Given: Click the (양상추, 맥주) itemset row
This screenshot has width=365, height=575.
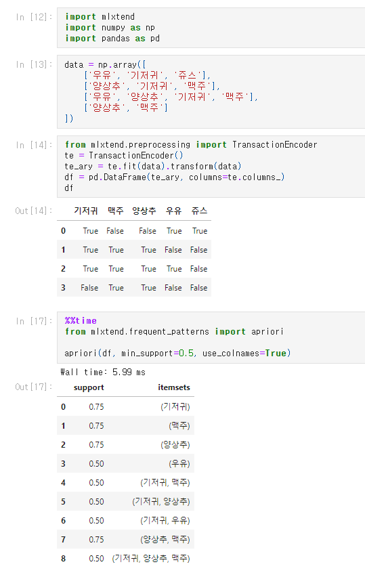Looking at the screenshot, I should pos(125,539).
